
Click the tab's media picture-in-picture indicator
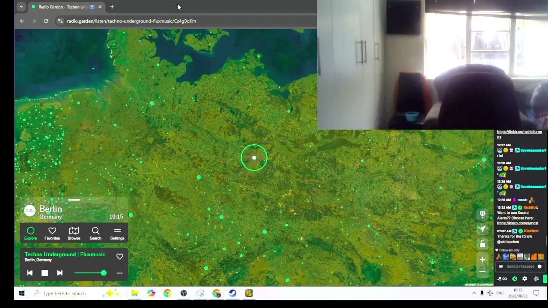(x=92, y=7)
